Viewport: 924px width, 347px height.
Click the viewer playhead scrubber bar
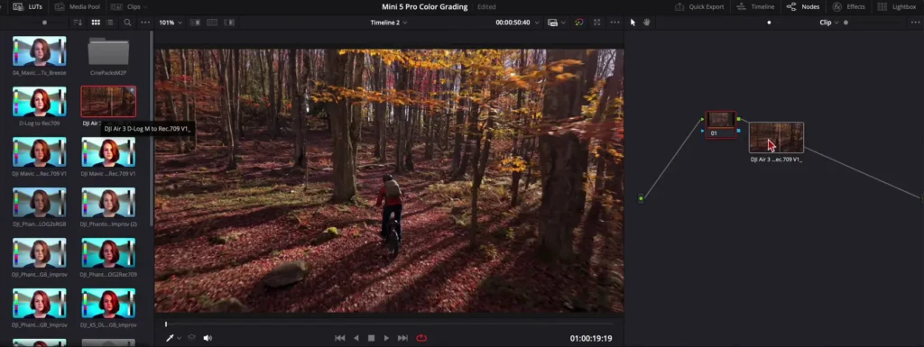pyautogui.click(x=389, y=324)
